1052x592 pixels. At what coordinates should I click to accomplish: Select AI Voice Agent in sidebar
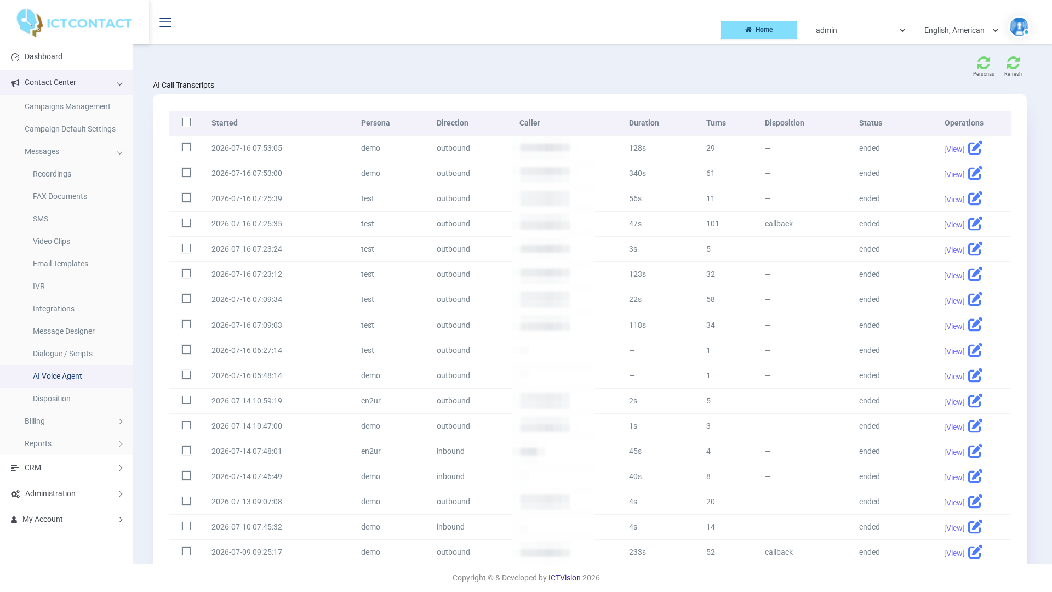tap(58, 377)
